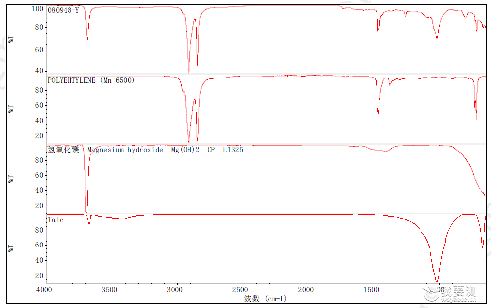Click the %T axis label of the Talc spectrum
The image size is (491, 308).
11,248
